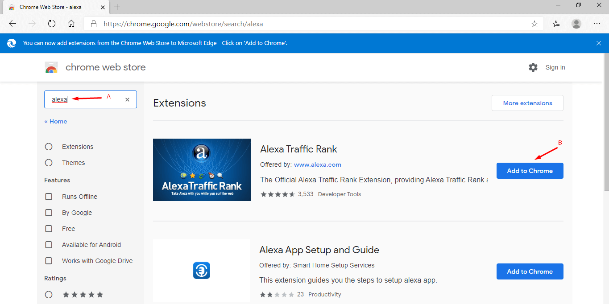Open a new browser tab
Image resolution: width=609 pixels, height=304 pixels.
[x=117, y=7]
